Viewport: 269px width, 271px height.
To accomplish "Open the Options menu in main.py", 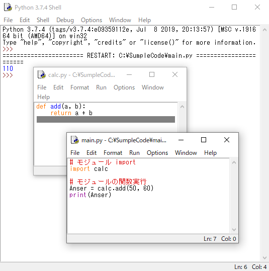I will tap(157, 153).
